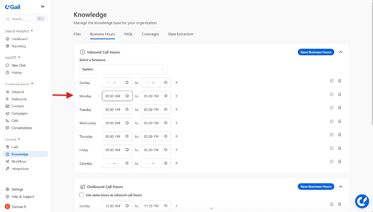Save Business Hours for inbound calls
Screen dimensions: 373x212
pyautogui.click(x=316, y=52)
